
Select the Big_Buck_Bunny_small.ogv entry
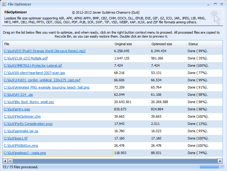tap(29, 102)
